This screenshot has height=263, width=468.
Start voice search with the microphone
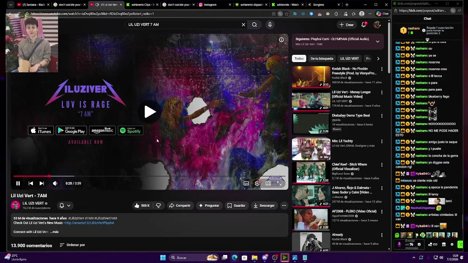(x=270, y=24)
